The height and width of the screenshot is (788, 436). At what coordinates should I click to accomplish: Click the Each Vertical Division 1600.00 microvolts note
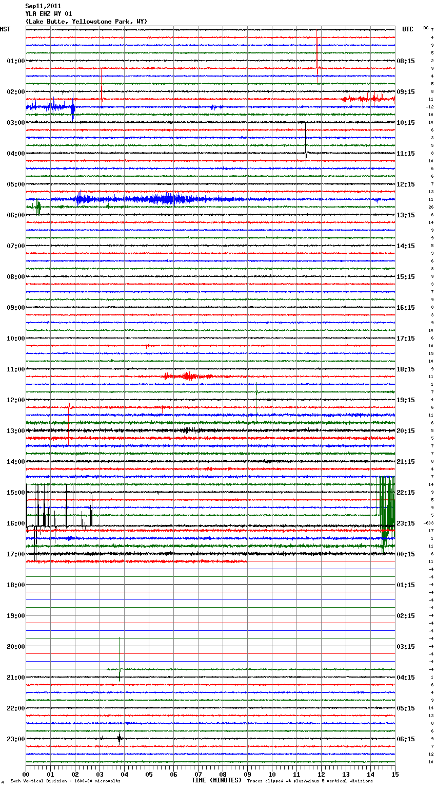click(x=65, y=781)
